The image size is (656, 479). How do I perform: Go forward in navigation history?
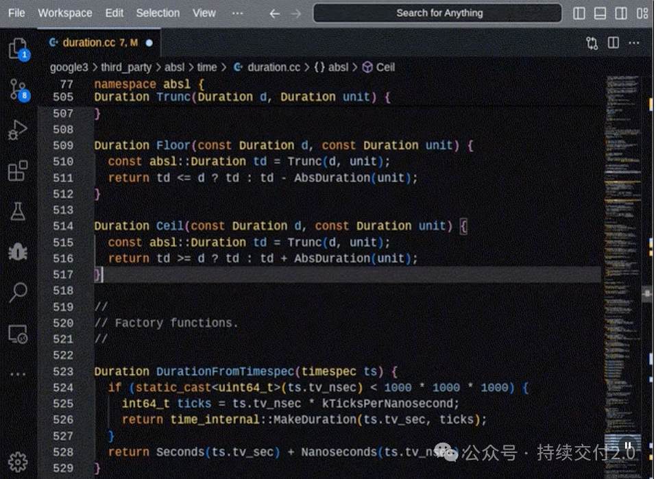pyautogui.click(x=296, y=14)
